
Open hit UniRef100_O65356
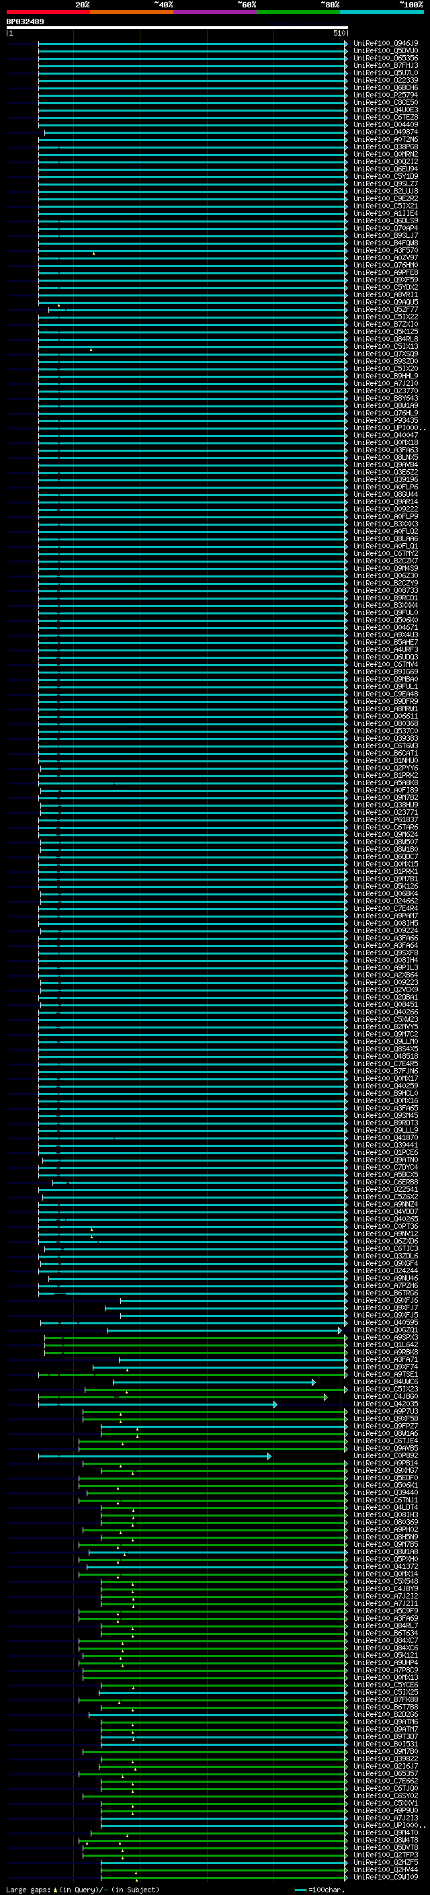point(386,58)
